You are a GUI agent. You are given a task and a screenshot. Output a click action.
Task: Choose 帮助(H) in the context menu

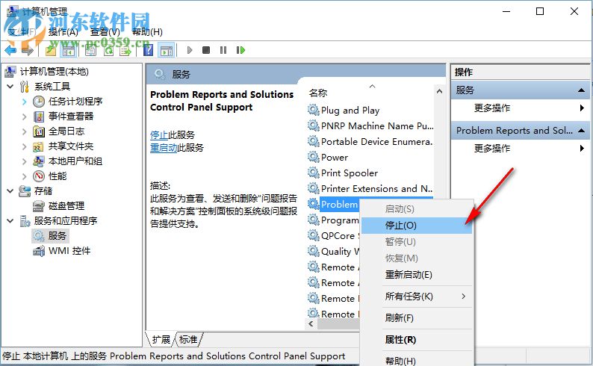tap(417, 361)
